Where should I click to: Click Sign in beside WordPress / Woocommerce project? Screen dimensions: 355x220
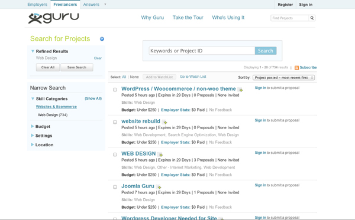point(260,88)
